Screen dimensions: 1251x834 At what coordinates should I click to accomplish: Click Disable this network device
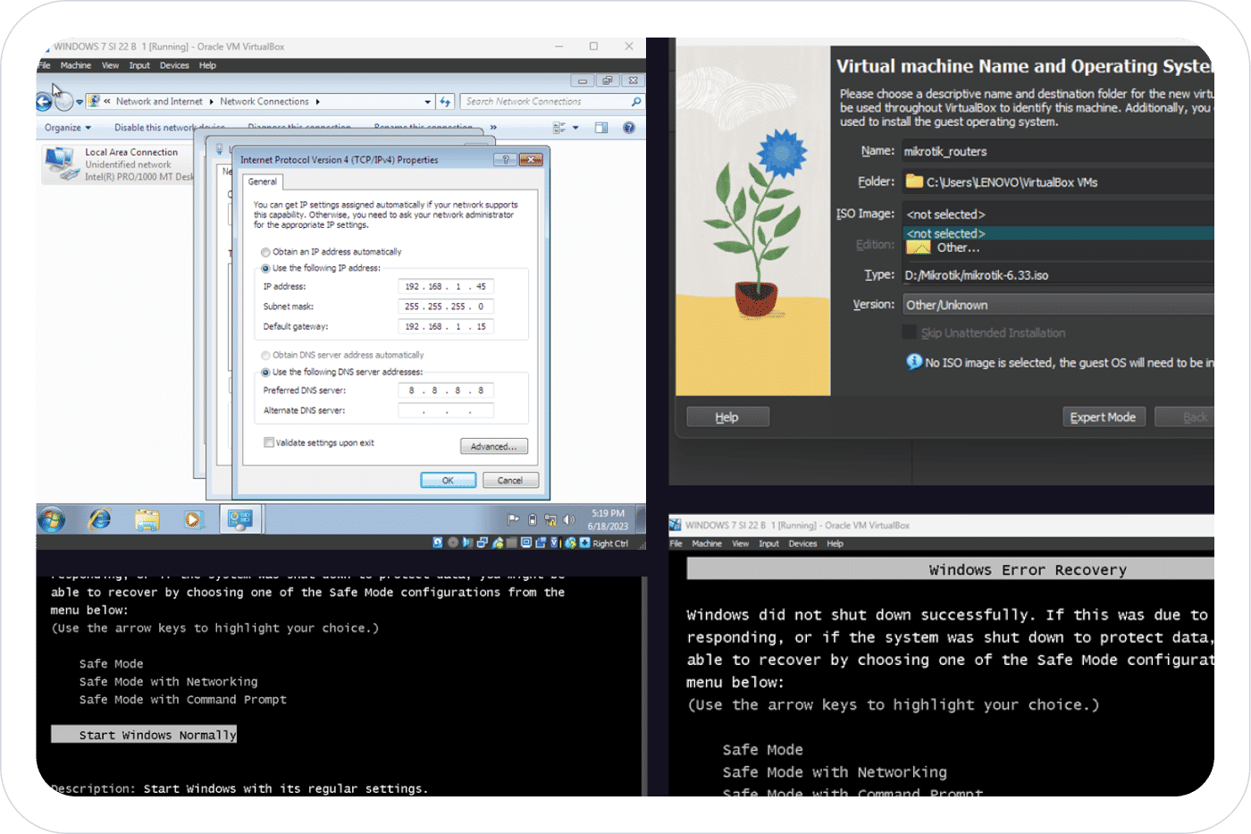click(x=170, y=128)
